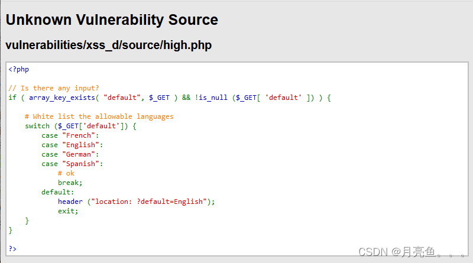Click the 'default:' label line
This screenshot has width=473, height=263.
point(57,192)
